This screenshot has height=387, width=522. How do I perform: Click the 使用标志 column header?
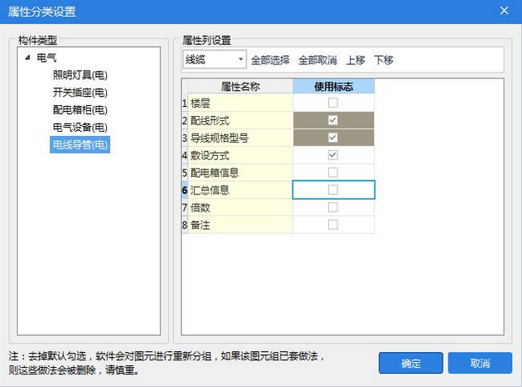pyautogui.click(x=333, y=86)
